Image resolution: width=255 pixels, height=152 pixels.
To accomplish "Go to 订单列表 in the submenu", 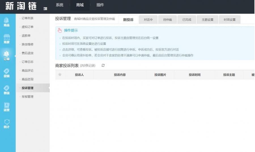I will point(27,18).
